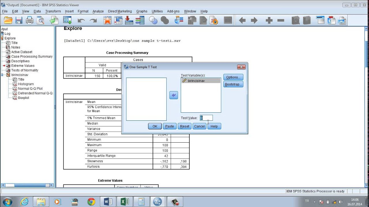Select Case Processing Summary in the outline
Image resolution: width=369 pixels, height=207 pixels.
(x=32, y=56)
